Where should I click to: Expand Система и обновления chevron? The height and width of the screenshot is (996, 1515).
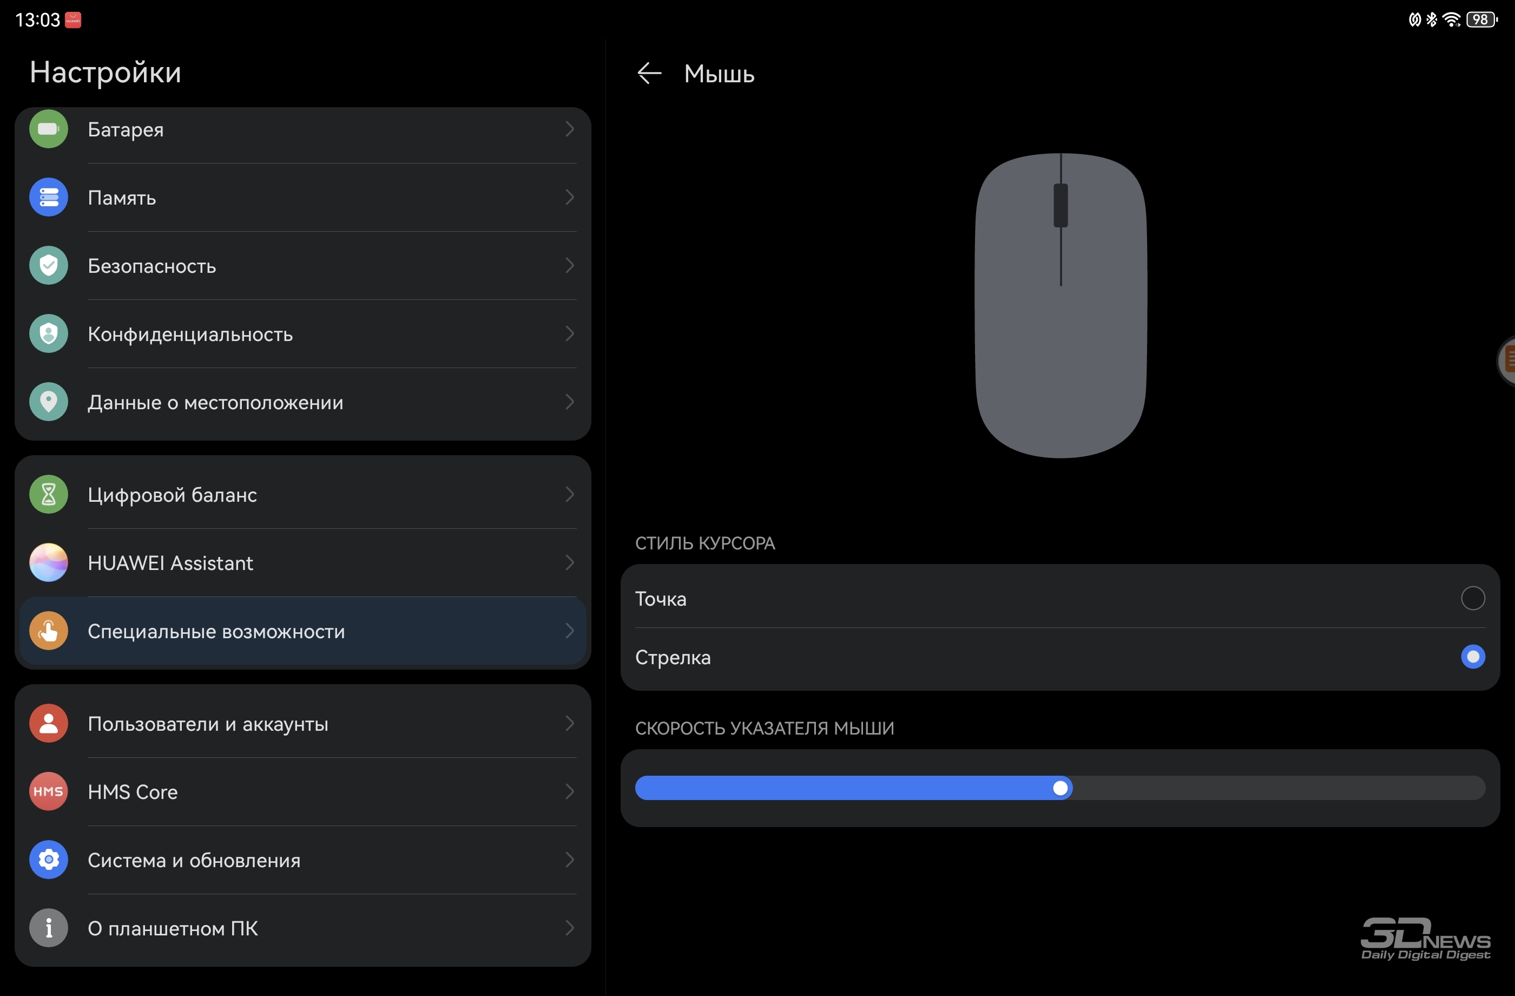[x=570, y=860]
